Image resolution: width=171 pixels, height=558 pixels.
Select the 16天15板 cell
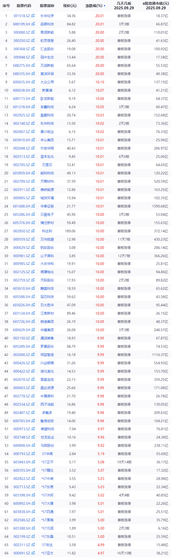124,553
